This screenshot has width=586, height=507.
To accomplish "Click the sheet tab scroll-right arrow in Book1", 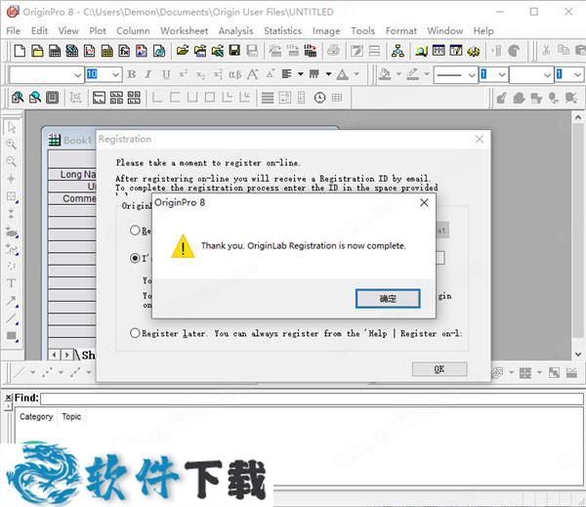I will coord(66,355).
